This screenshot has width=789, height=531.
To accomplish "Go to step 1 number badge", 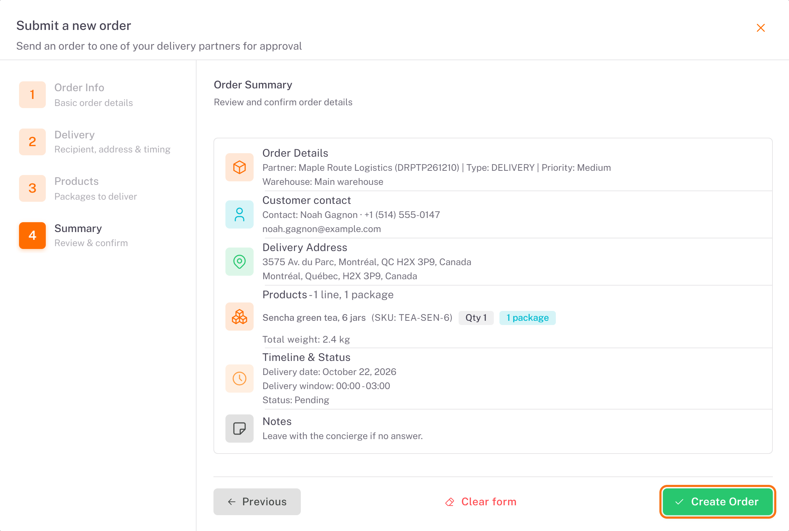I will tap(32, 95).
